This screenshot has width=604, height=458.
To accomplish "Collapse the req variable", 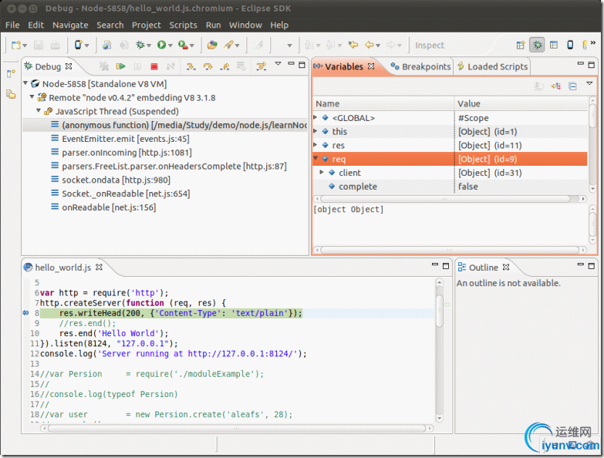I will click(315, 158).
